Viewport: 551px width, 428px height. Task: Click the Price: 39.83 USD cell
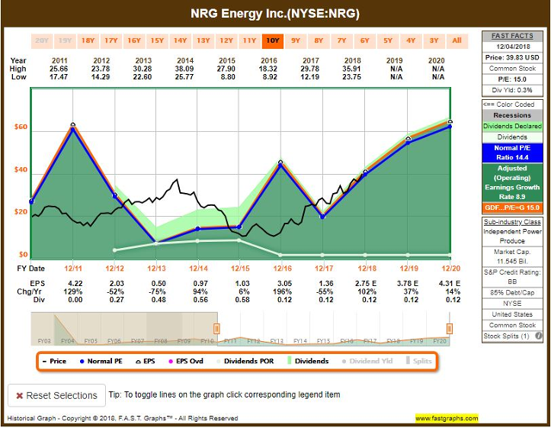pos(512,58)
